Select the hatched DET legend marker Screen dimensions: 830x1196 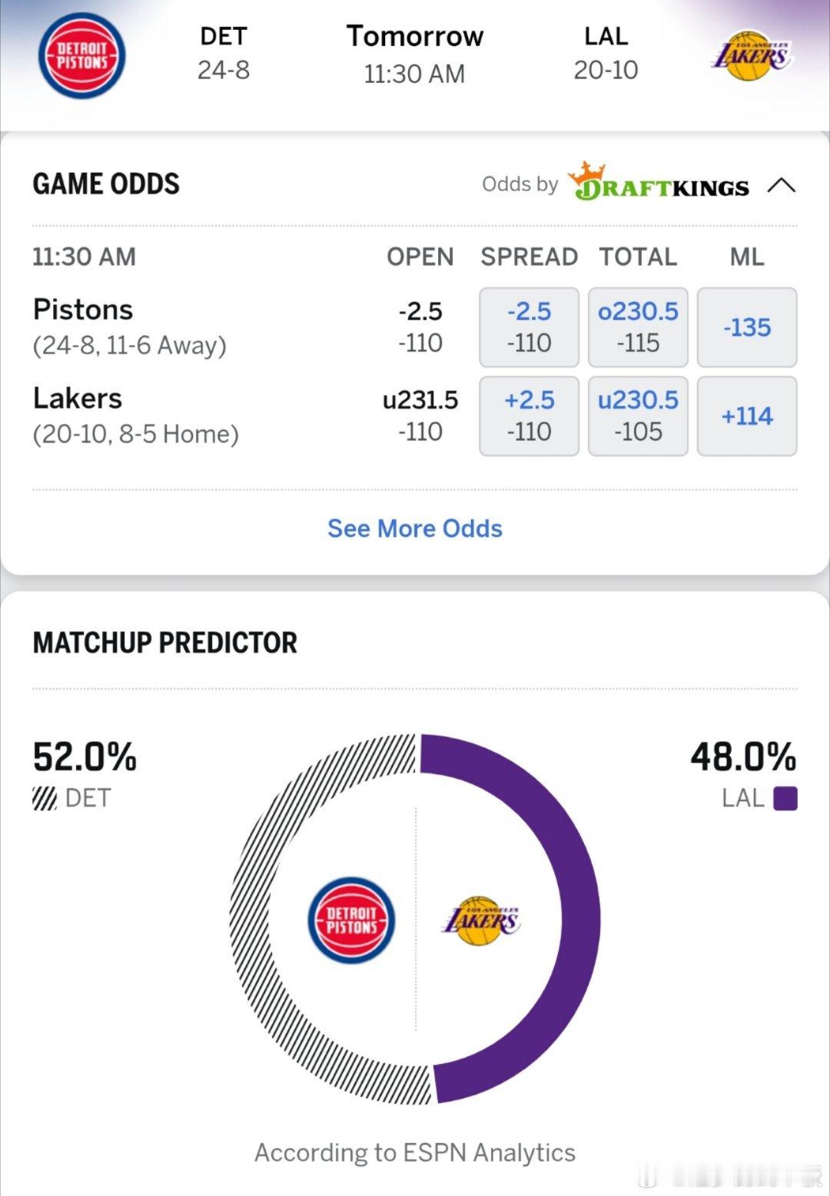pyautogui.click(x=46, y=797)
